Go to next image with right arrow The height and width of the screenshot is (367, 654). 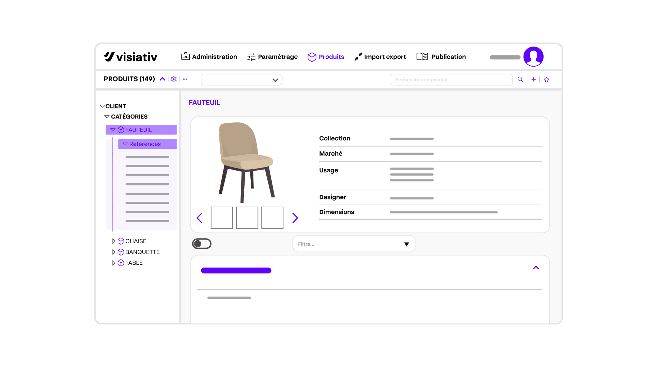pos(295,218)
